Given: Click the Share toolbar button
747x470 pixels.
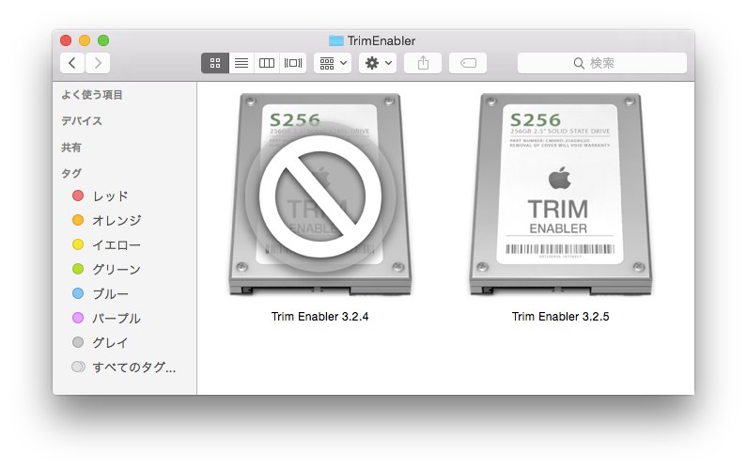Looking at the screenshot, I should click(423, 63).
